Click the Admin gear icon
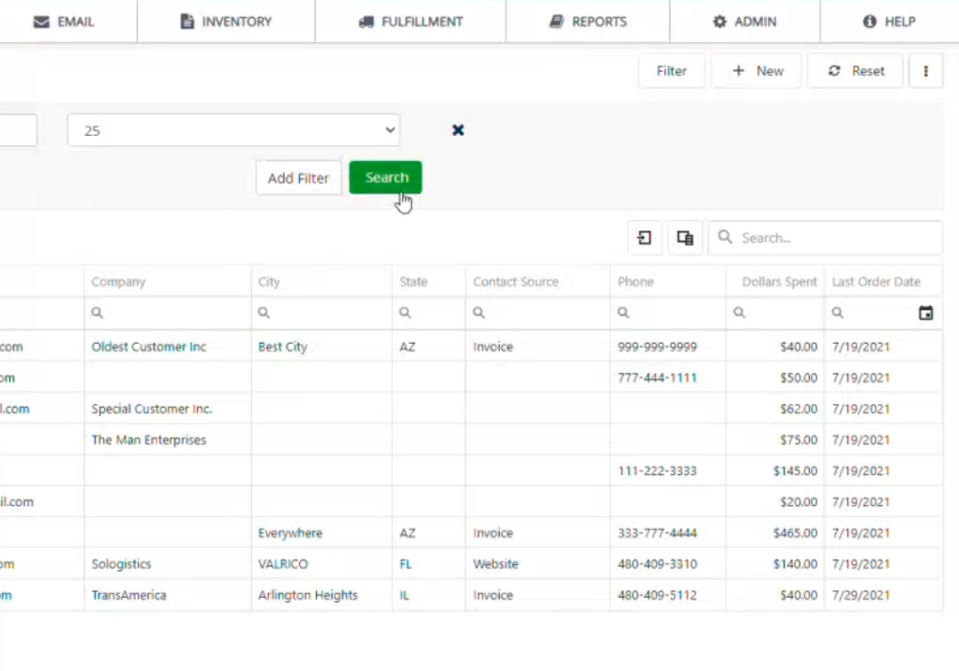 pos(720,22)
